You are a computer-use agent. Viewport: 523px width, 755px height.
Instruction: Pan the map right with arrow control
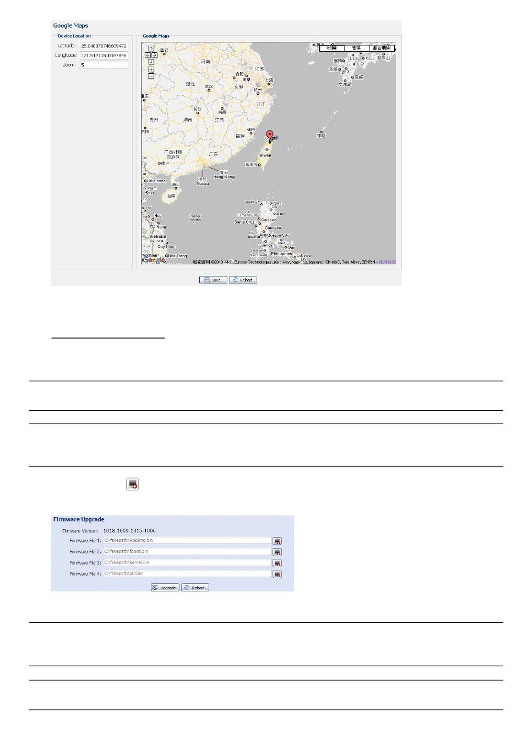[x=155, y=55]
